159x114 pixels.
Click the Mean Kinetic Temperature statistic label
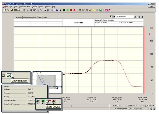click(12, 104)
